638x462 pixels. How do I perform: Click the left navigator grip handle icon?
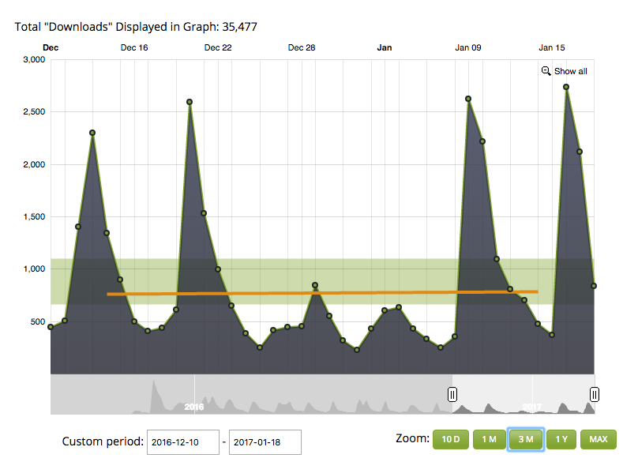tap(452, 393)
